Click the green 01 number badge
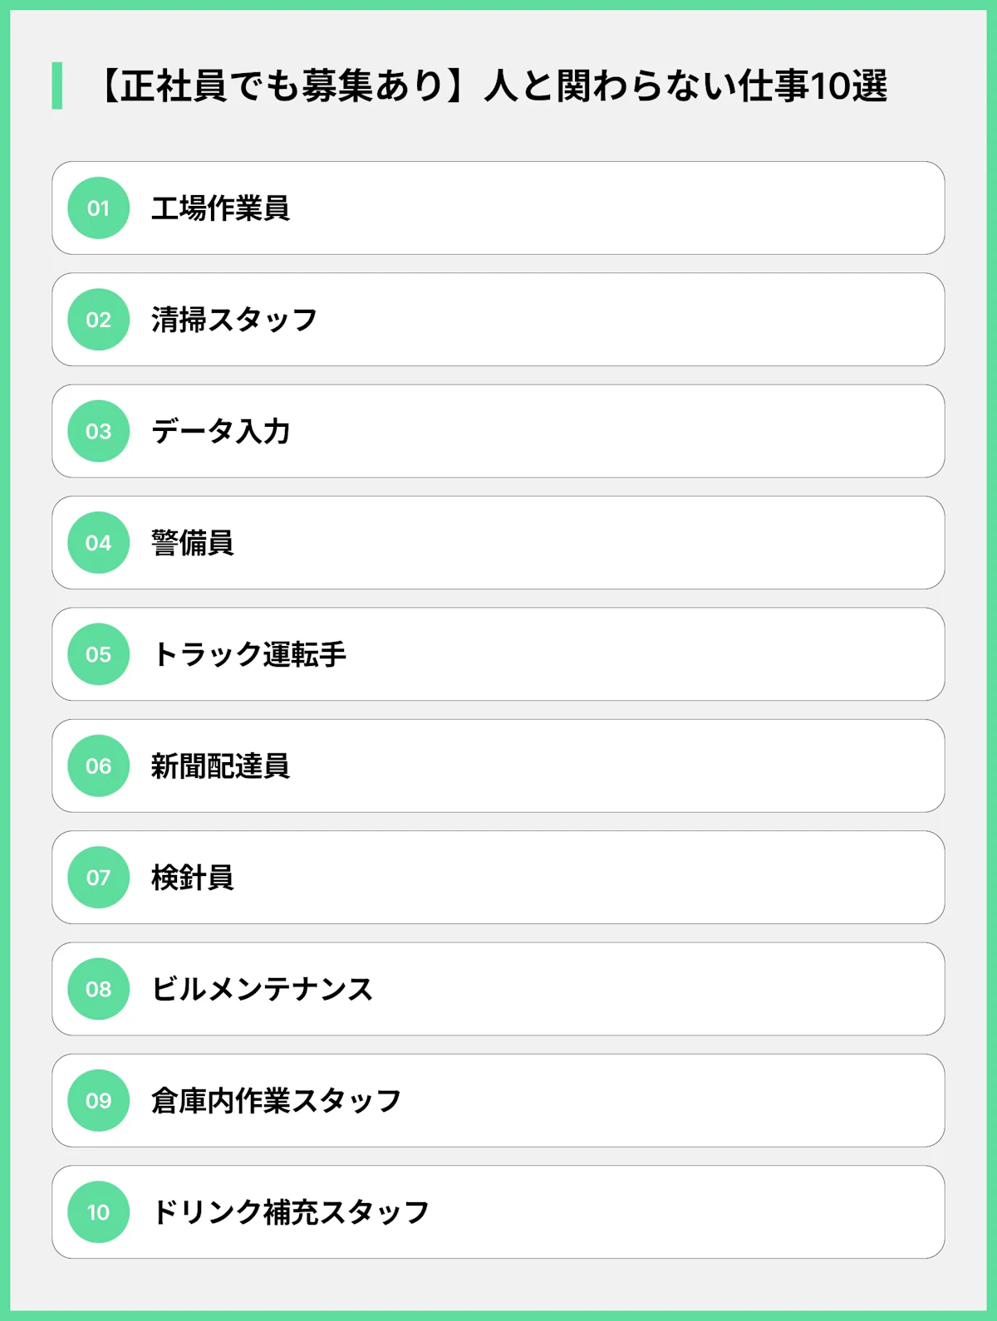The height and width of the screenshot is (1321, 997). click(x=98, y=208)
